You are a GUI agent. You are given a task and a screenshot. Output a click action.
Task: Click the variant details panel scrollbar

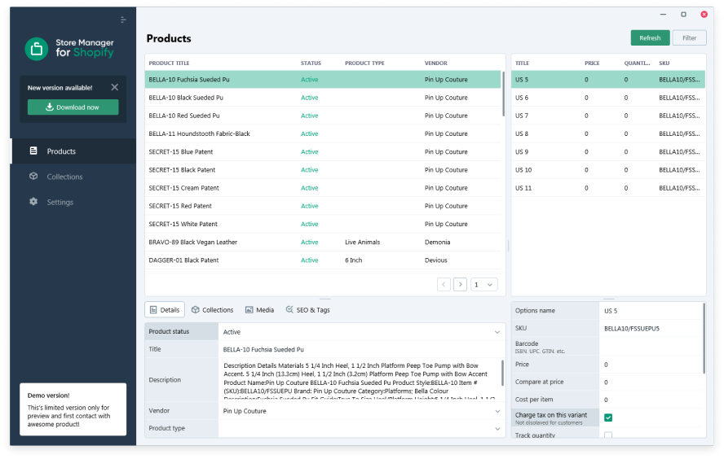(704, 338)
